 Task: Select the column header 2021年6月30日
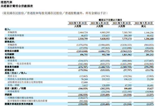pyautogui.click(x=100, y=23)
